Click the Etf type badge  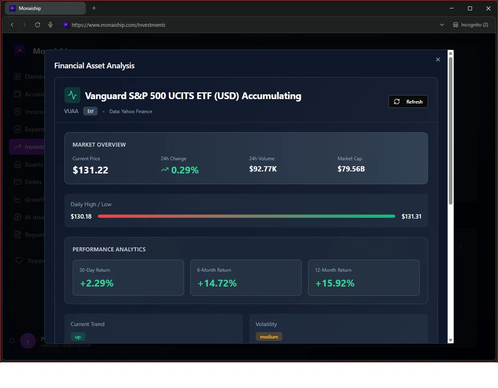click(x=90, y=111)
